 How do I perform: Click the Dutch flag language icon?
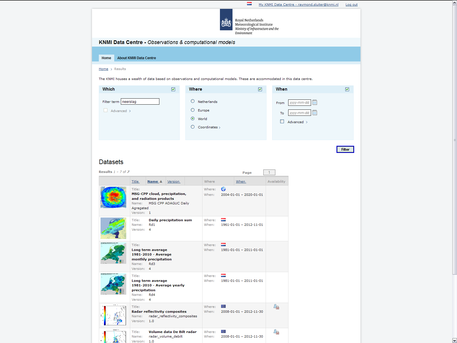click(249, 4)
